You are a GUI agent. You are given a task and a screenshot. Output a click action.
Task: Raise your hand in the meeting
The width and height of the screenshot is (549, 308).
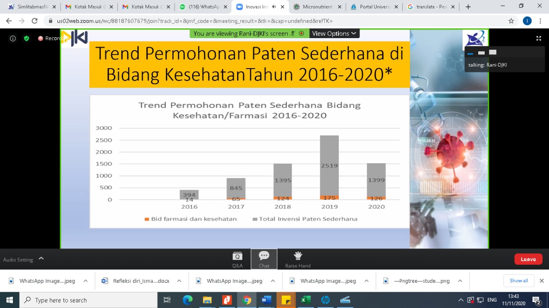pos(298,259)
